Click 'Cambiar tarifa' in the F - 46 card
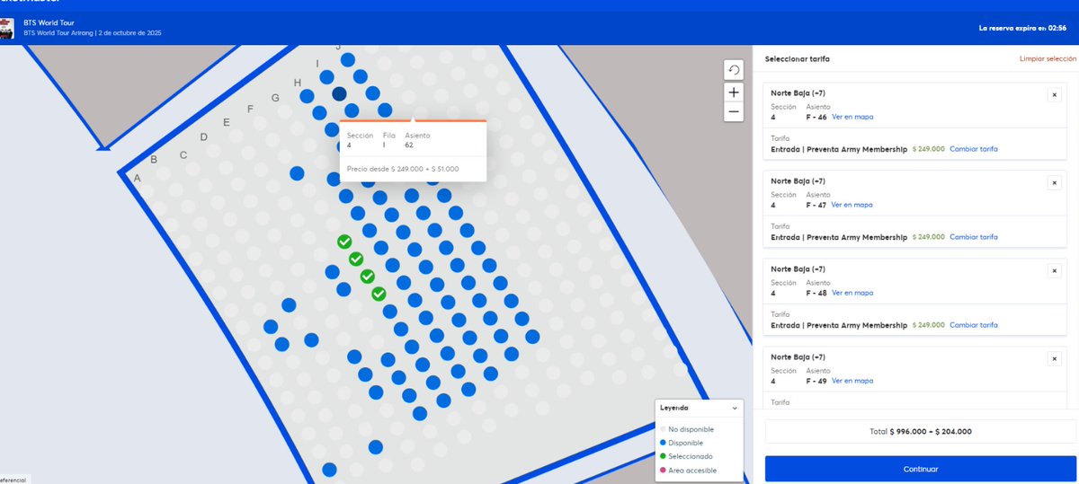This screenshot has height=484, width=1079. tap(974, 149)
